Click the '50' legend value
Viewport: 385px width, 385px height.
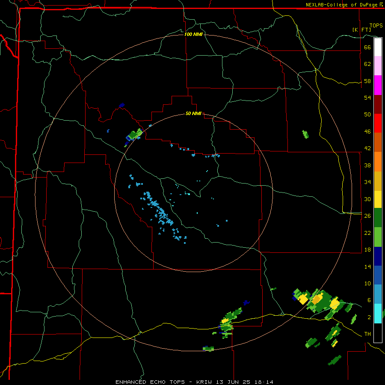coord(367,114)
